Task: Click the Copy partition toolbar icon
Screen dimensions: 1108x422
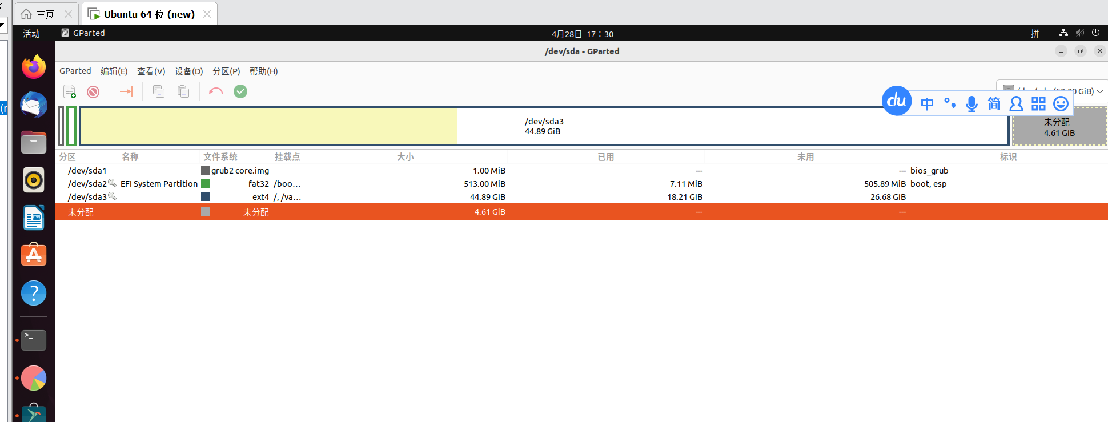Action: click(x=159, y=91)
